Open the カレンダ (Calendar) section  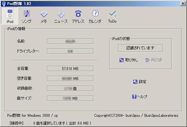pos(95,16)
